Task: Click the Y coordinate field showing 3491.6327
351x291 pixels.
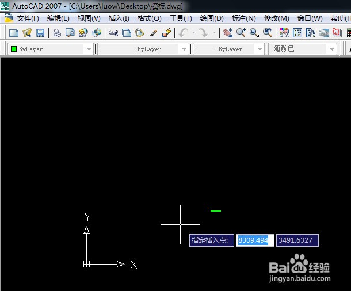Action: tap(297, 240)
